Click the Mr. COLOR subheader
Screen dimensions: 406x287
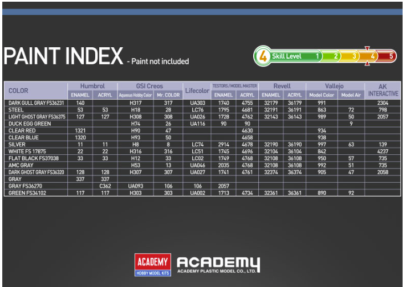168,95
